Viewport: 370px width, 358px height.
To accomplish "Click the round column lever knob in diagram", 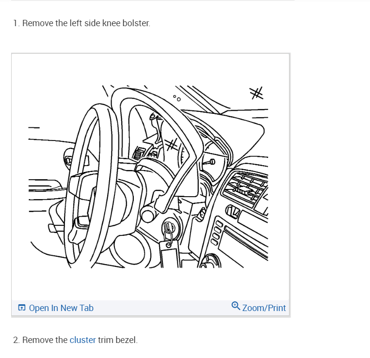I will coord(148,215).
